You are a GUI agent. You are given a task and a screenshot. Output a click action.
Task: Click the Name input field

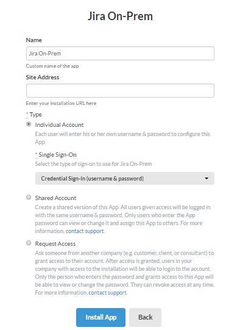click(120, 54)
